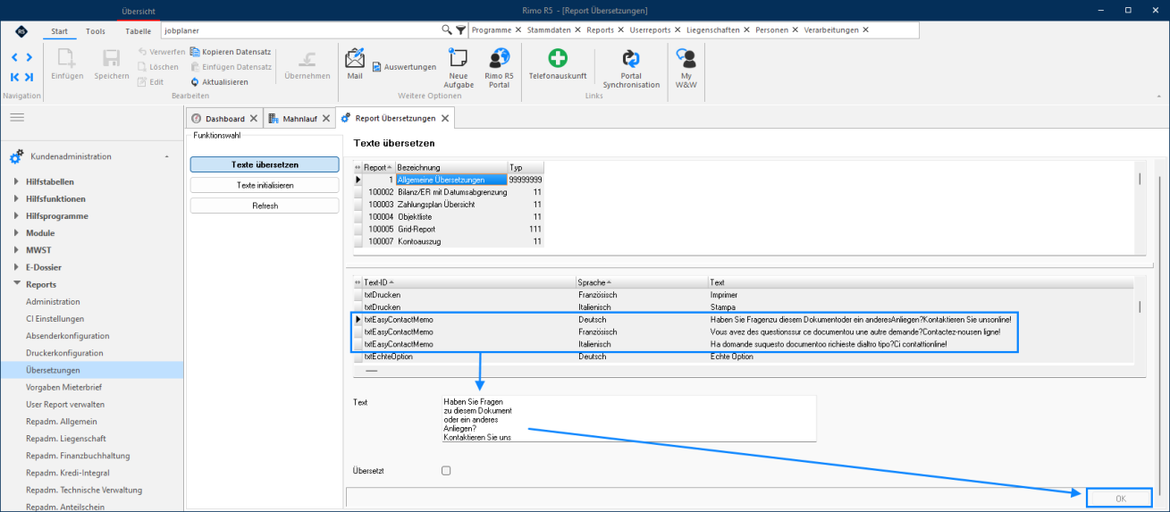1170x512 pixels.
Task: Click the Text memo input field
Action: [x=628, y=418]
